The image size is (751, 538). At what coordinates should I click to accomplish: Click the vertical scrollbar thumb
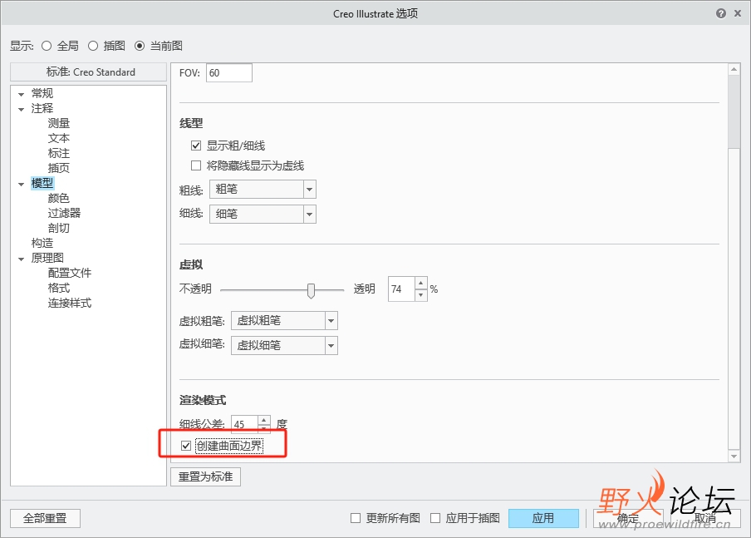coord(734,111)
